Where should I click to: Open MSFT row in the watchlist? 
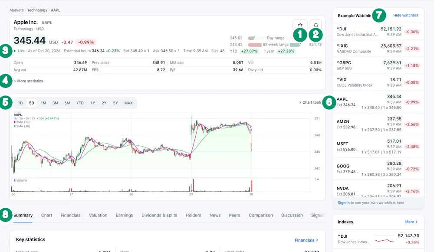(x=378, y=147)
